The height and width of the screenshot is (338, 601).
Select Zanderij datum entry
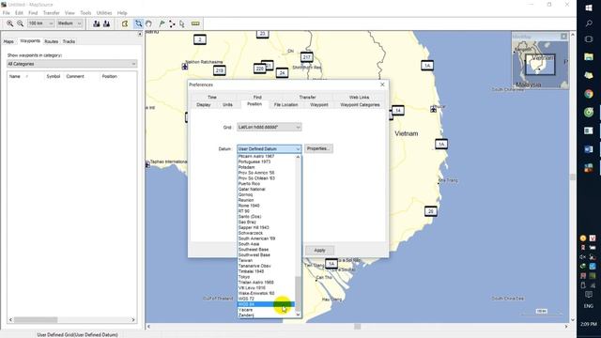pos(267,315)
